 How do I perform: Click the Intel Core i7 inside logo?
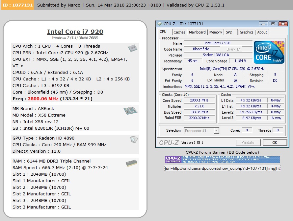(269, 52)
